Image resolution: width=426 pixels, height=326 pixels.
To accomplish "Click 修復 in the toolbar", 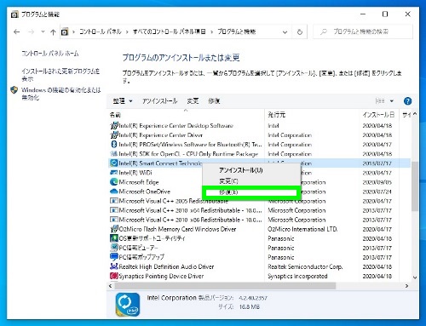I will point(214,101).
